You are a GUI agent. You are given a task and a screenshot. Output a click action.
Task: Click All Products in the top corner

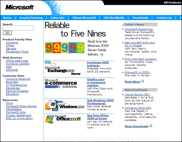(173, 2)
